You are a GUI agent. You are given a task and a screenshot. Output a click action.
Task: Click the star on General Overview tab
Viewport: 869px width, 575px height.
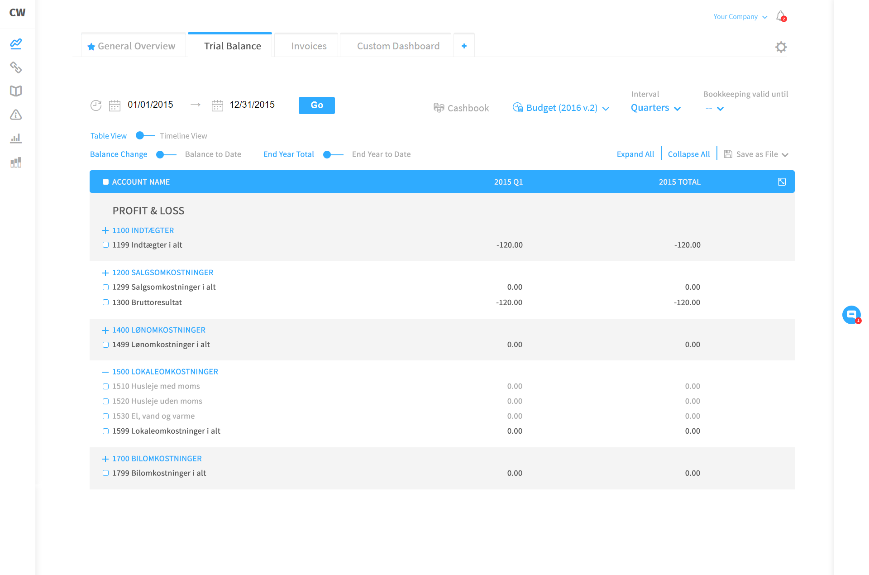pos(91,47)
